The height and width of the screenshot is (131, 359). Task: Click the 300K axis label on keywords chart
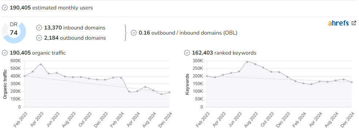198,61
